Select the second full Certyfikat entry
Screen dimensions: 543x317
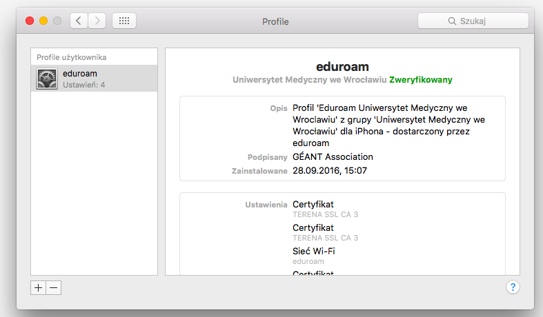click(x=313, y=227)
